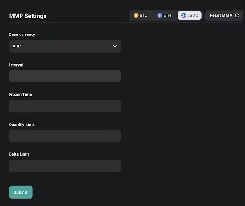Click the purple Ethereum diamond icon
This screenshot has height=206, width=245.
160,15
